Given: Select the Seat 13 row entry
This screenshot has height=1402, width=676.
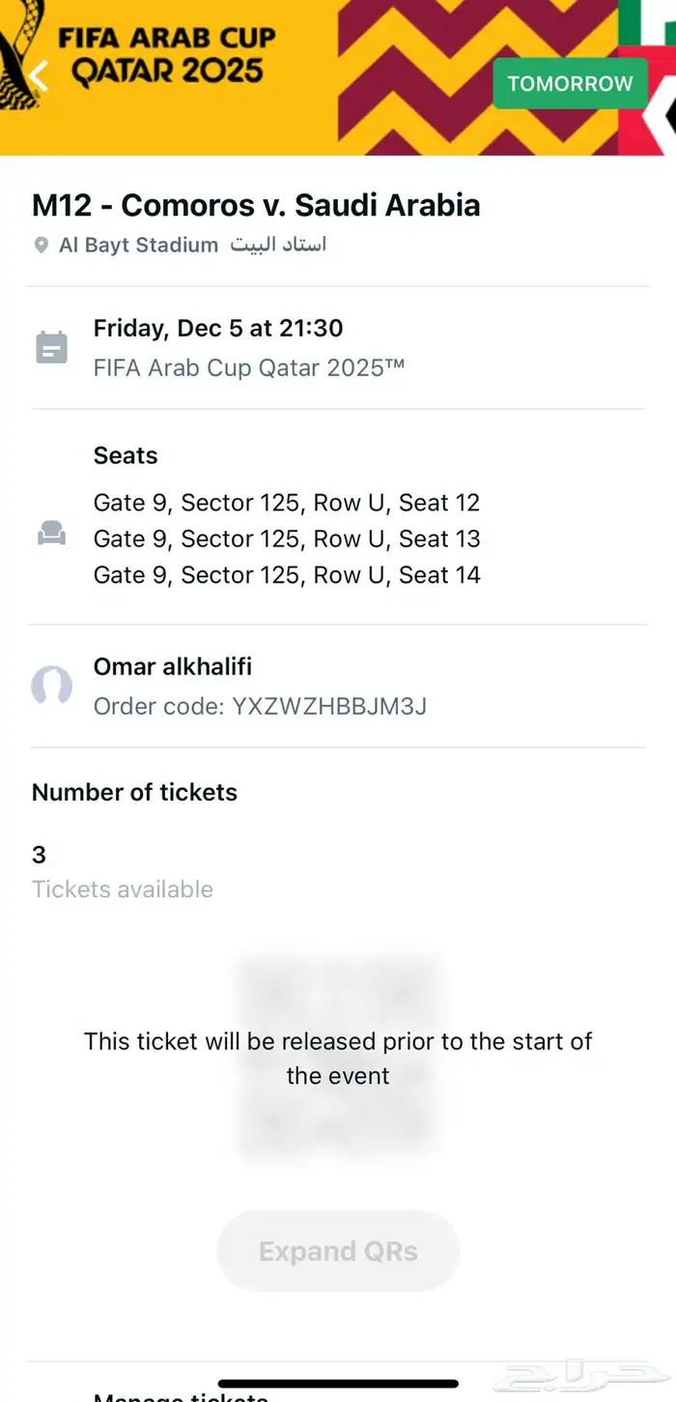Looking at the screenshot, I should [x=287, y=539].
